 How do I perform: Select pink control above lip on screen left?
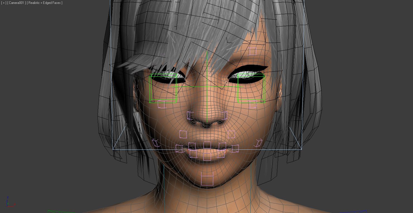click(183, 134)
